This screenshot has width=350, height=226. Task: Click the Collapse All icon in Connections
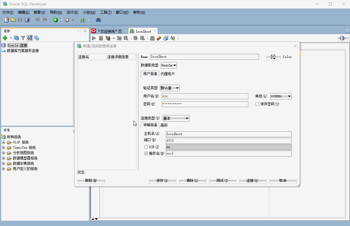pos(36,38)
